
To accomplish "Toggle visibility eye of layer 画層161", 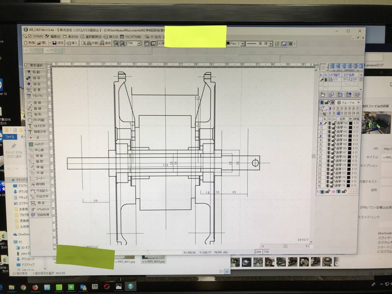I will (x=329, y=127).
